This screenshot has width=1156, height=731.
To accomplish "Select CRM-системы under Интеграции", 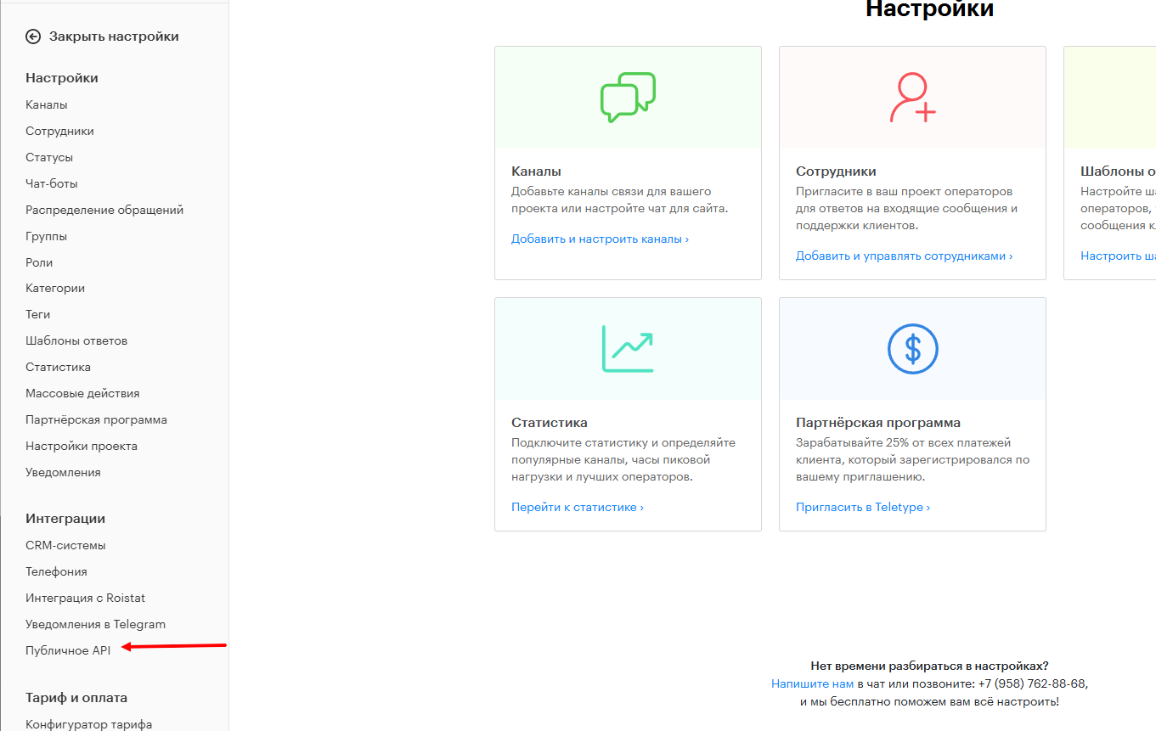I will click(x=65, y=545).
